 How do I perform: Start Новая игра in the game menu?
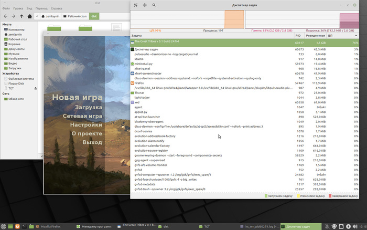[77, 98]
